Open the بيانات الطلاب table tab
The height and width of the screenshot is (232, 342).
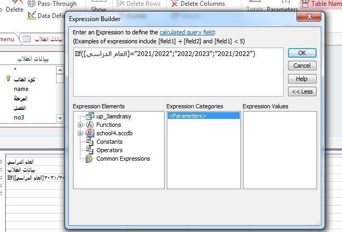(x=42, y=39)
